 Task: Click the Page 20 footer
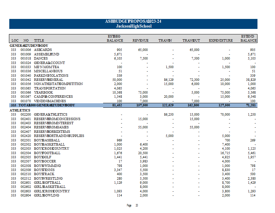coord(132,205)
